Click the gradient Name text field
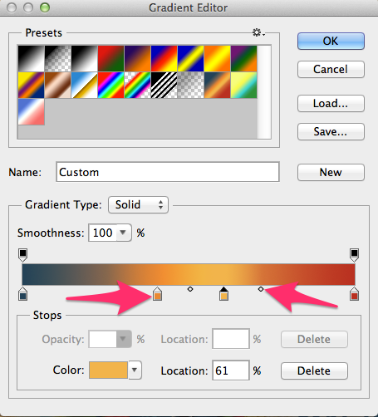This screenshot has height=417, width=378. coord(168,172)
